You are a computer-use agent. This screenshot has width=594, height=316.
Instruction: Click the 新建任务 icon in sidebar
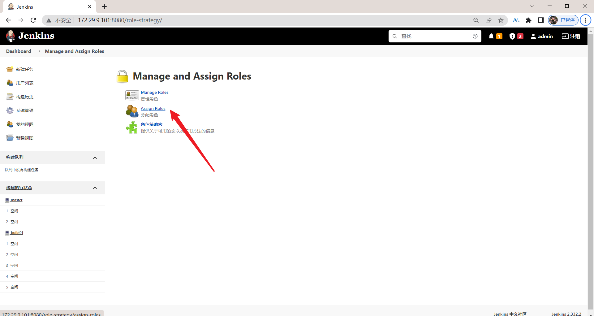tap(10, 69)
